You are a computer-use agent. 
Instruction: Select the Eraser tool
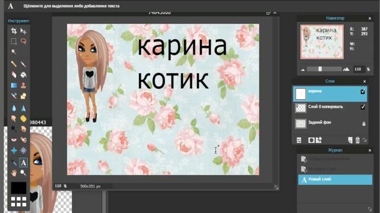(14, 75)
